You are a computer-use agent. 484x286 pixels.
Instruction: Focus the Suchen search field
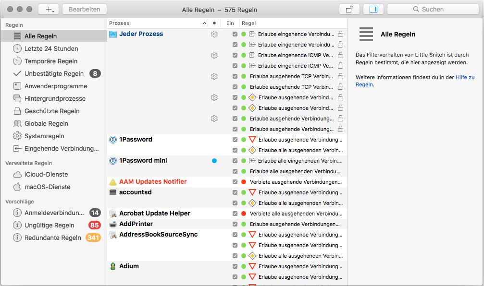pos(433,9)
